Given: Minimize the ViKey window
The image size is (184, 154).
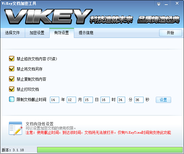Looking at the screenshot, I should click(x=166, y=4).
